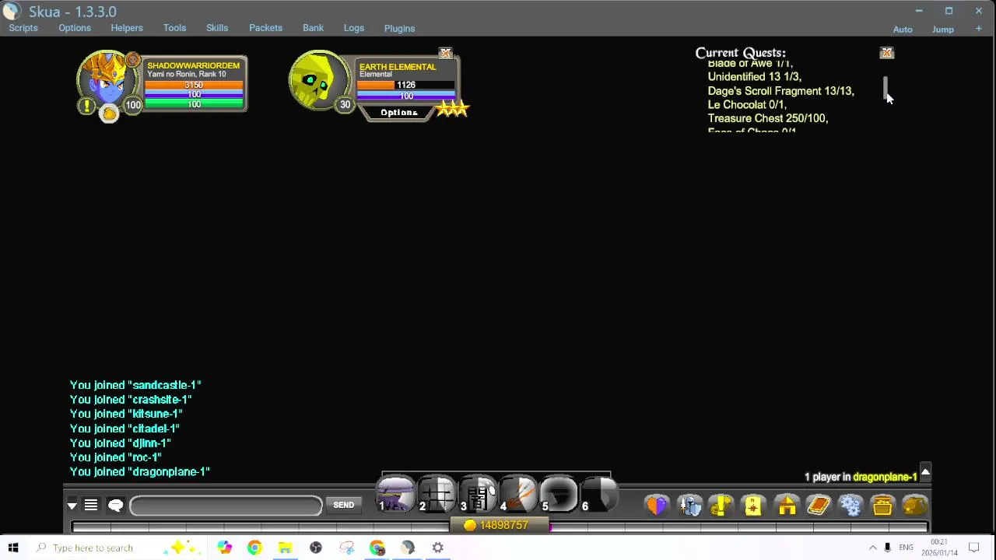996x560 pixels.
Task: Open the gold trophy quests icon
Action: pyautogui.click(x=721, y=506)
